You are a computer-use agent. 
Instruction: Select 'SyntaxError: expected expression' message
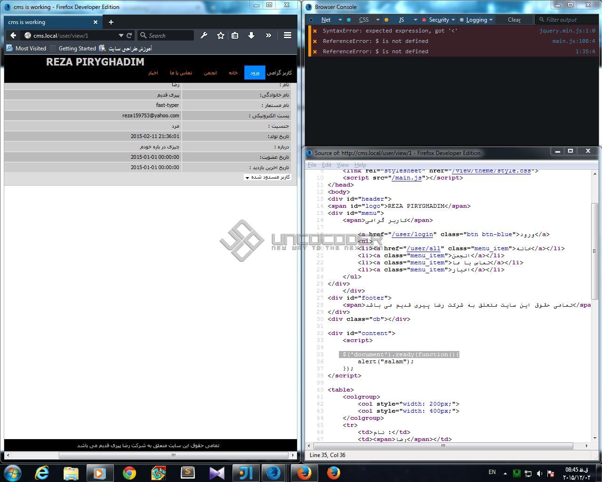point(390,31)
